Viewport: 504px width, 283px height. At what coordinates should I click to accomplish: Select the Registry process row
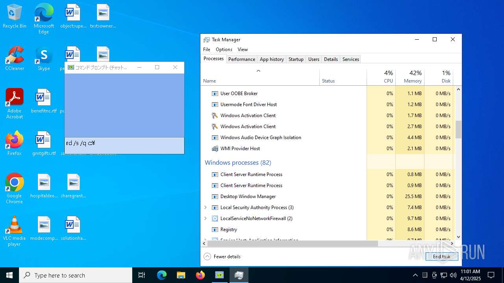(x=284, y=230)
